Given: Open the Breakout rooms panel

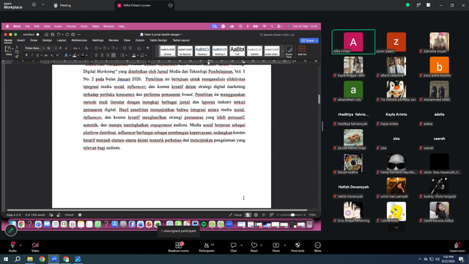Looking at the screenshot, I should tap(178, 247).
